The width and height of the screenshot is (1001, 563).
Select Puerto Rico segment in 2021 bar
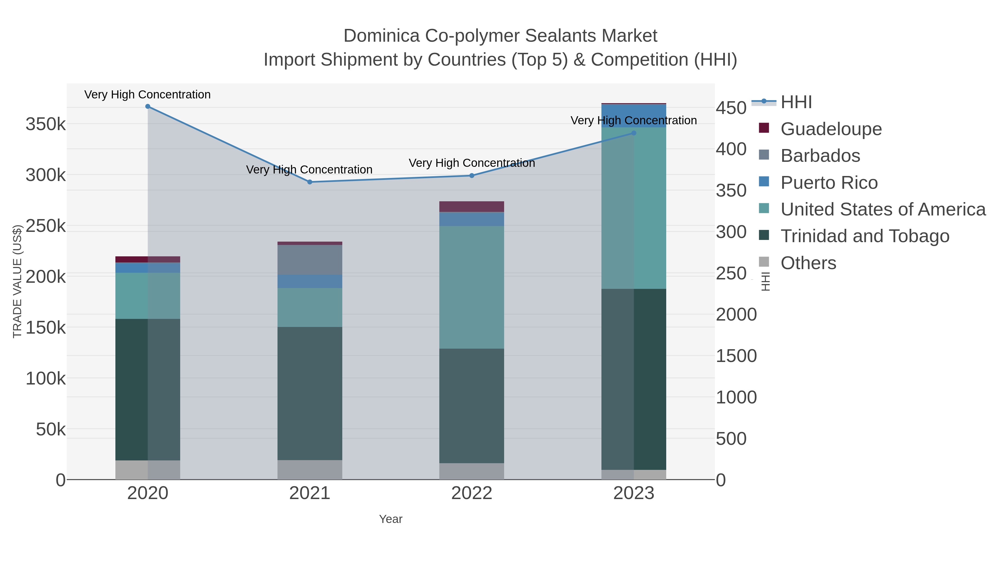(x=310, y=281)
